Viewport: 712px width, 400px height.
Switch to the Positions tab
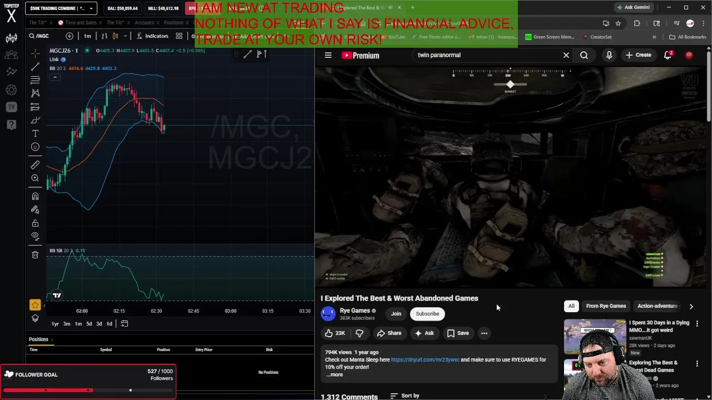tap(38, 339)
